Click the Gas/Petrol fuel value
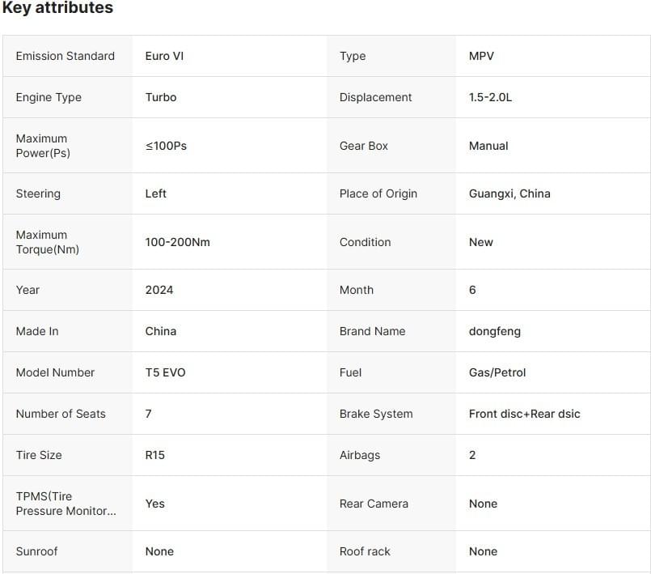Image resolution: width=651 pixels, height=574 pixels. [x=497, y=372]
